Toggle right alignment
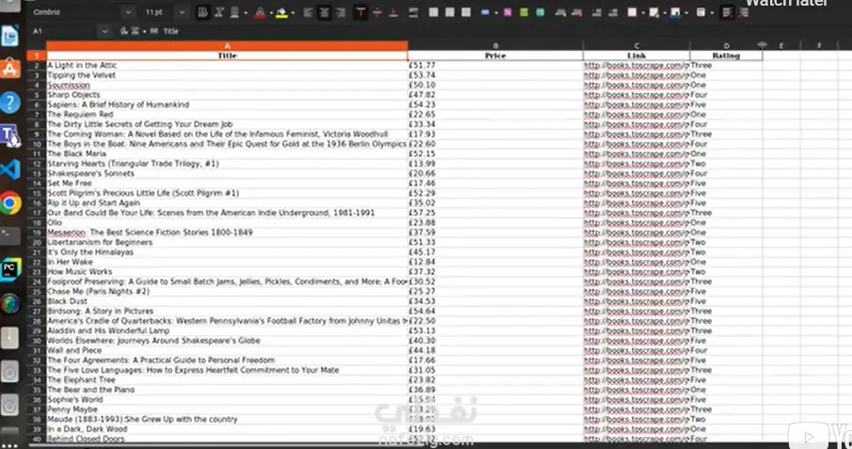 pyautogui.click(x=341, y=12)
